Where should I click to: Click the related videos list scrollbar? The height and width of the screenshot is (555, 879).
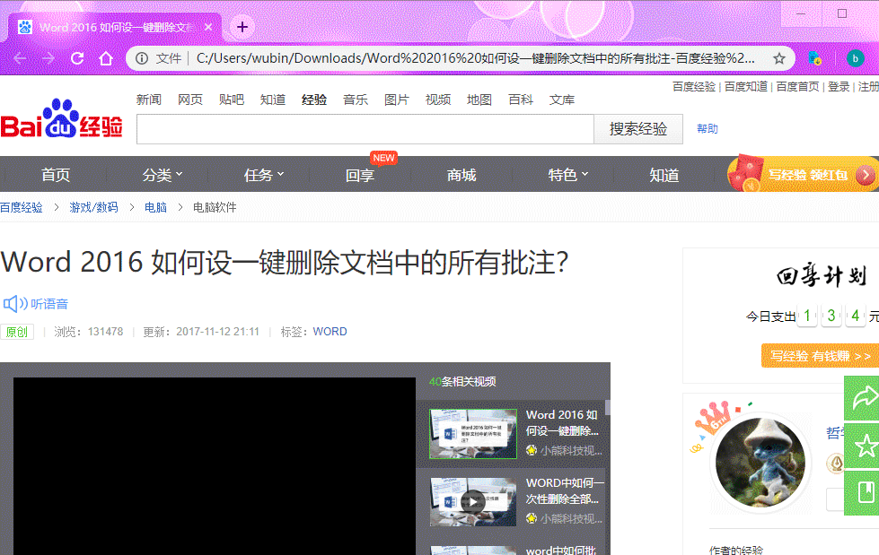(607, 408)
